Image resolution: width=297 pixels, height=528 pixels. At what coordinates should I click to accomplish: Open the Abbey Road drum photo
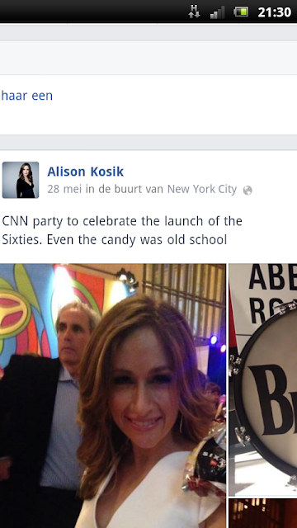click(x=263, y=379)
